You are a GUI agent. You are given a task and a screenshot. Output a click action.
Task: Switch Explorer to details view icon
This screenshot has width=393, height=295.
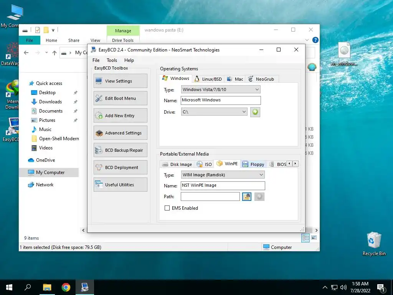point(305,237)
